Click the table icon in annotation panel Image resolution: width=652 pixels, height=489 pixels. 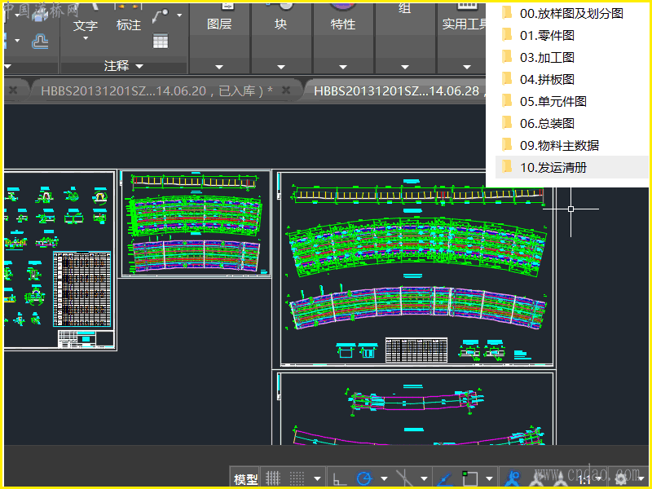[x=160, y=40]
